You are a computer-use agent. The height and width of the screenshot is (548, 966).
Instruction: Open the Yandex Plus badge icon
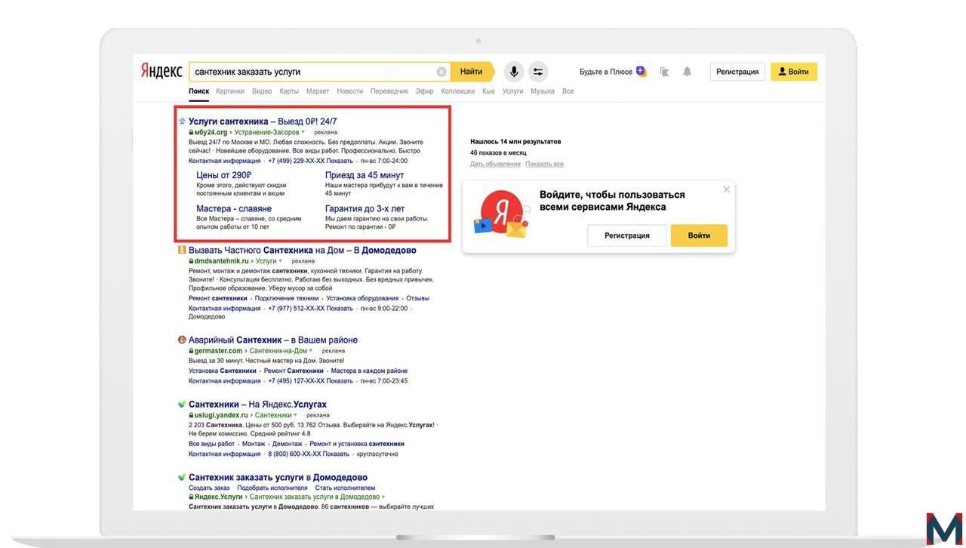click(x=641, y=71)
